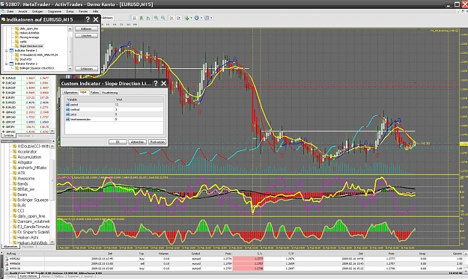Click the zoom in magnifier icon
Screen dimensions: 468x279
pyautogui.click(x=156, y=18)
